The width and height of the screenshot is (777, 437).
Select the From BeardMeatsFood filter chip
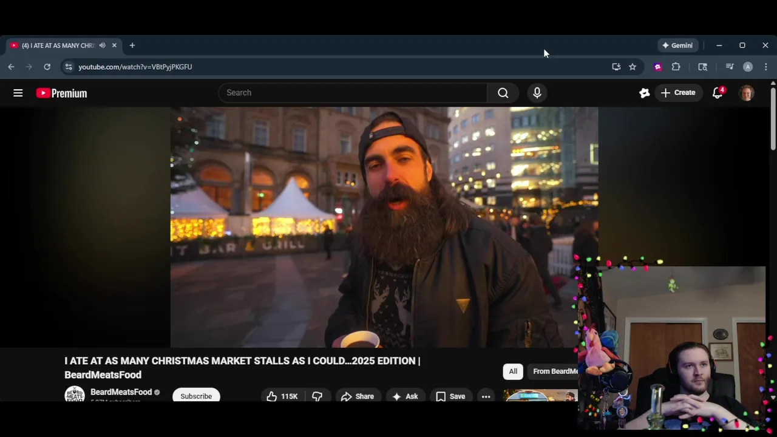554,371
